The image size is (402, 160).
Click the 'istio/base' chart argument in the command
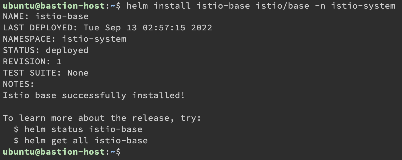point(282,6)
